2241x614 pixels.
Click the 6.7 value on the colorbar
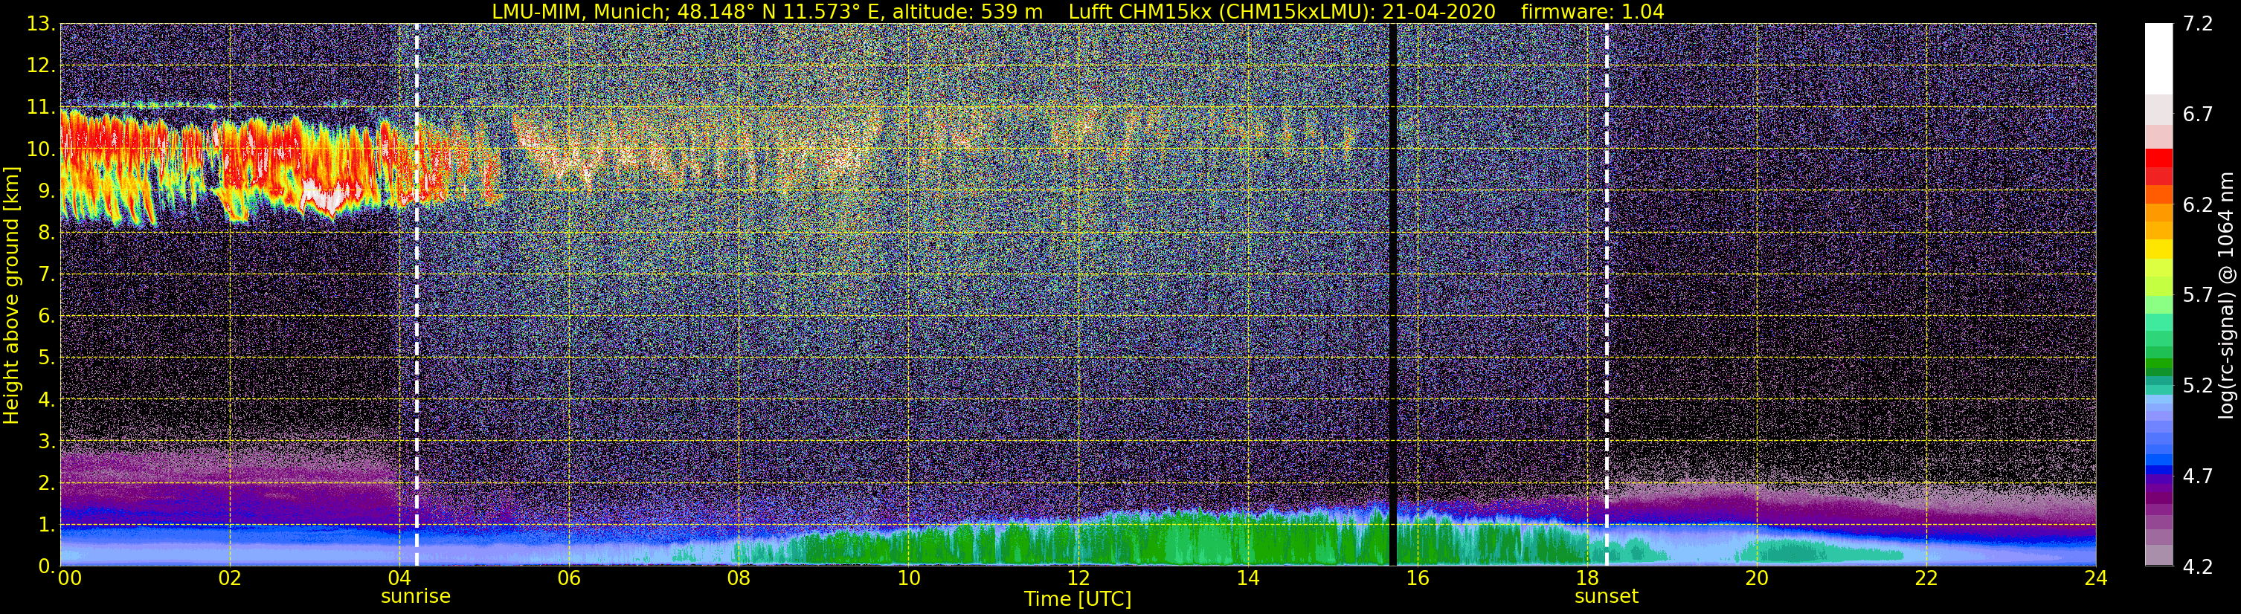point(2198,114)
